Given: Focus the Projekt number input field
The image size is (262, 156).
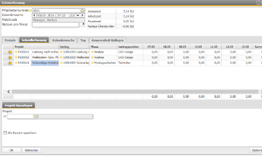Looking at the screenshot, I should click(20, 116).
